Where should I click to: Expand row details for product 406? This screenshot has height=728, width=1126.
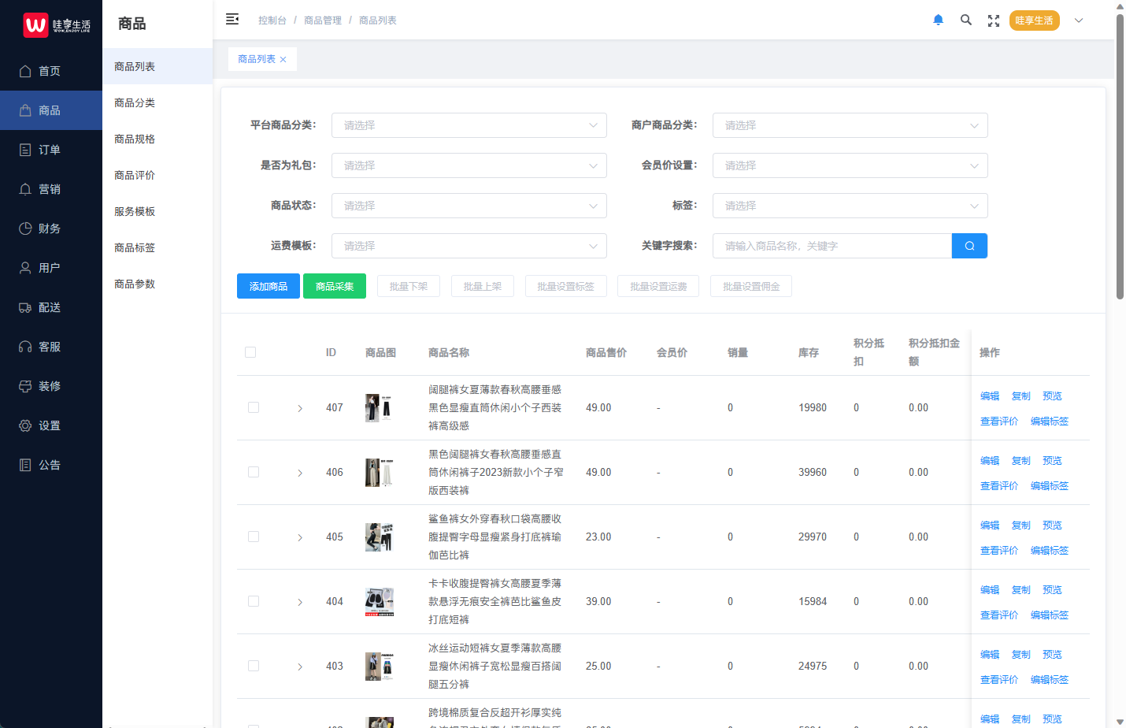click(x=300, y=473)
